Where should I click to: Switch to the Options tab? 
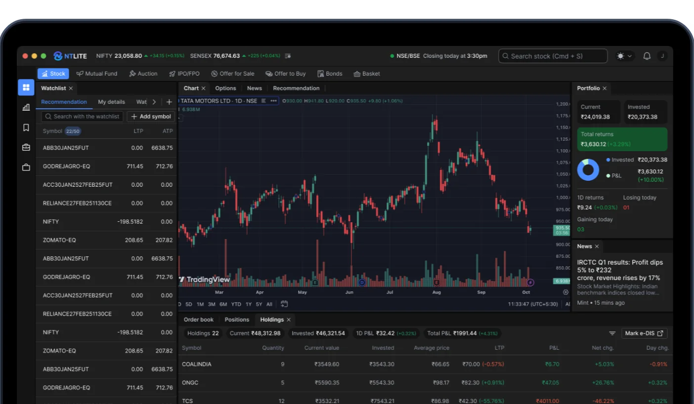pyautogui.click(x=225, y=88)
